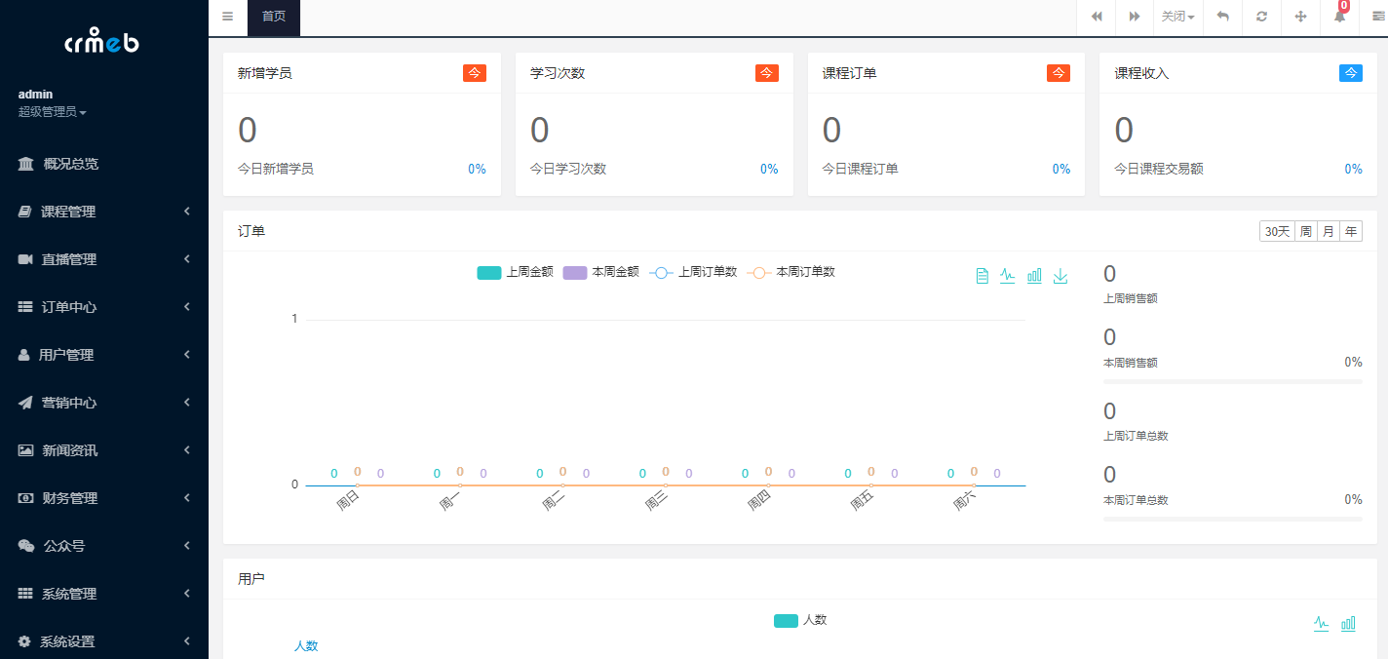This screenshot has width=1388, height=659.
Task: Switch orders chart to bar chart view
Action: (1034, 275)
